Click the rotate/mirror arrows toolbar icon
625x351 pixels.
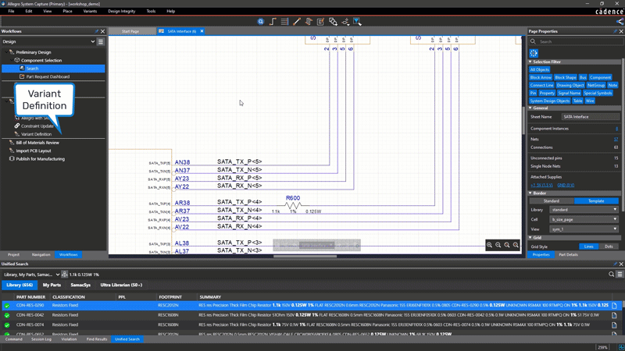[x=309, y=22]
